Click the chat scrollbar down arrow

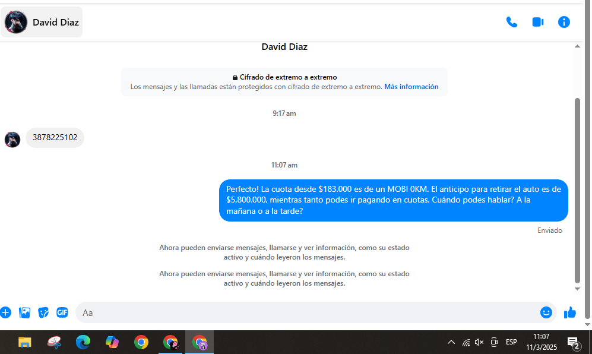pyautogui.click(x=577, y=289)
